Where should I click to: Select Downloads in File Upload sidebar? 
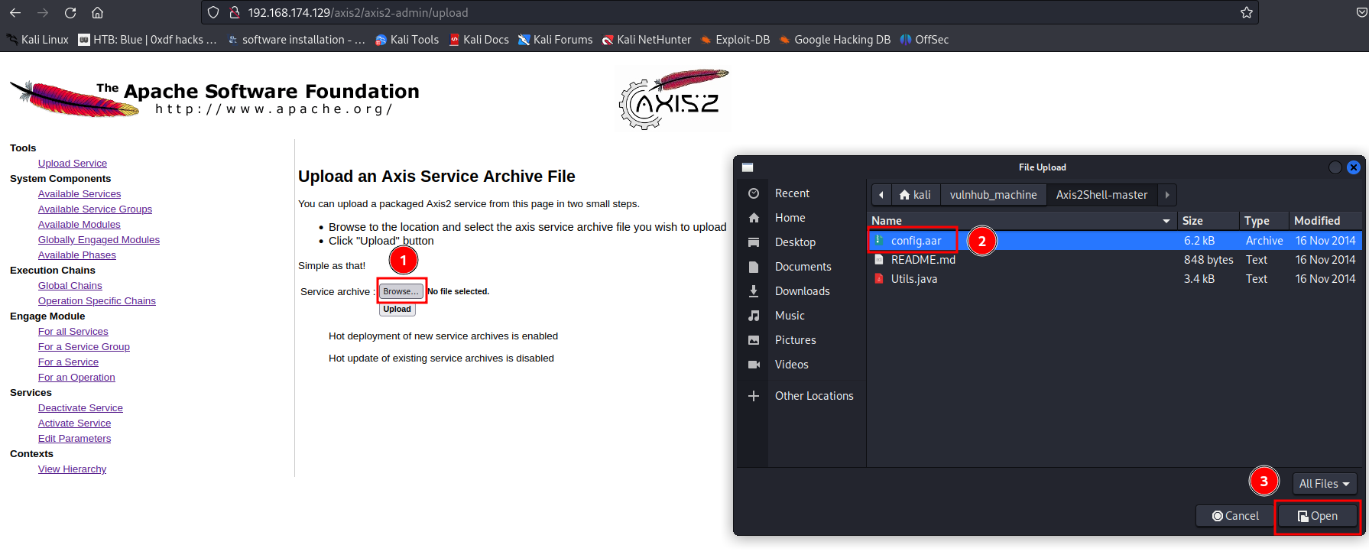(803, 291)
